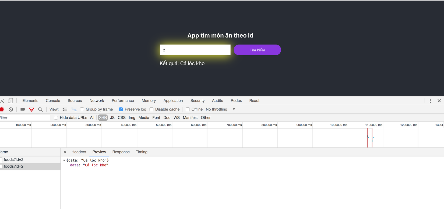Screen dimensions: 444x209
Task: View the Response tab
Action: point(121,152)
